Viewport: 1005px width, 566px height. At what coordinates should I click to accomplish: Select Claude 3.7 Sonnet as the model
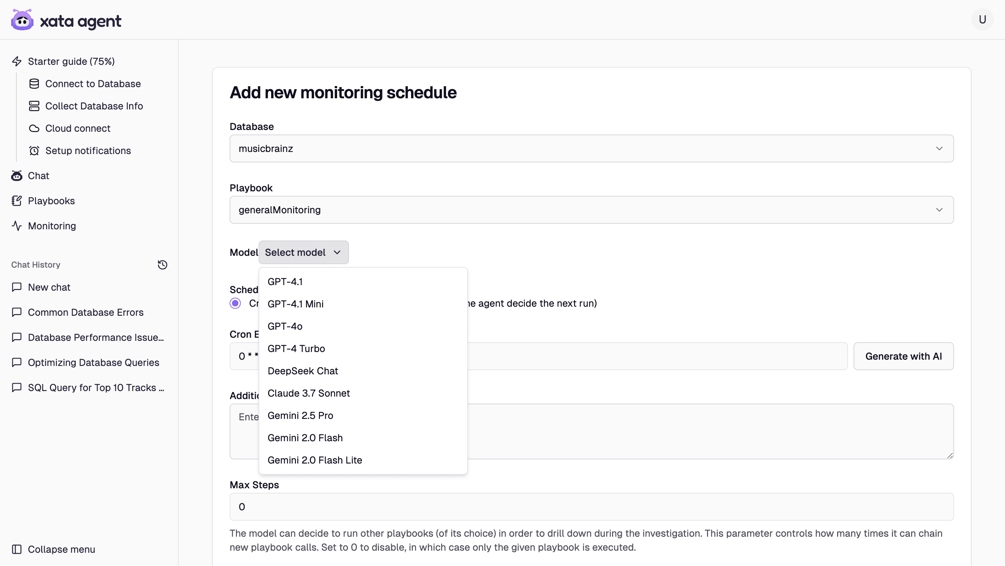(x=308, y=393)
